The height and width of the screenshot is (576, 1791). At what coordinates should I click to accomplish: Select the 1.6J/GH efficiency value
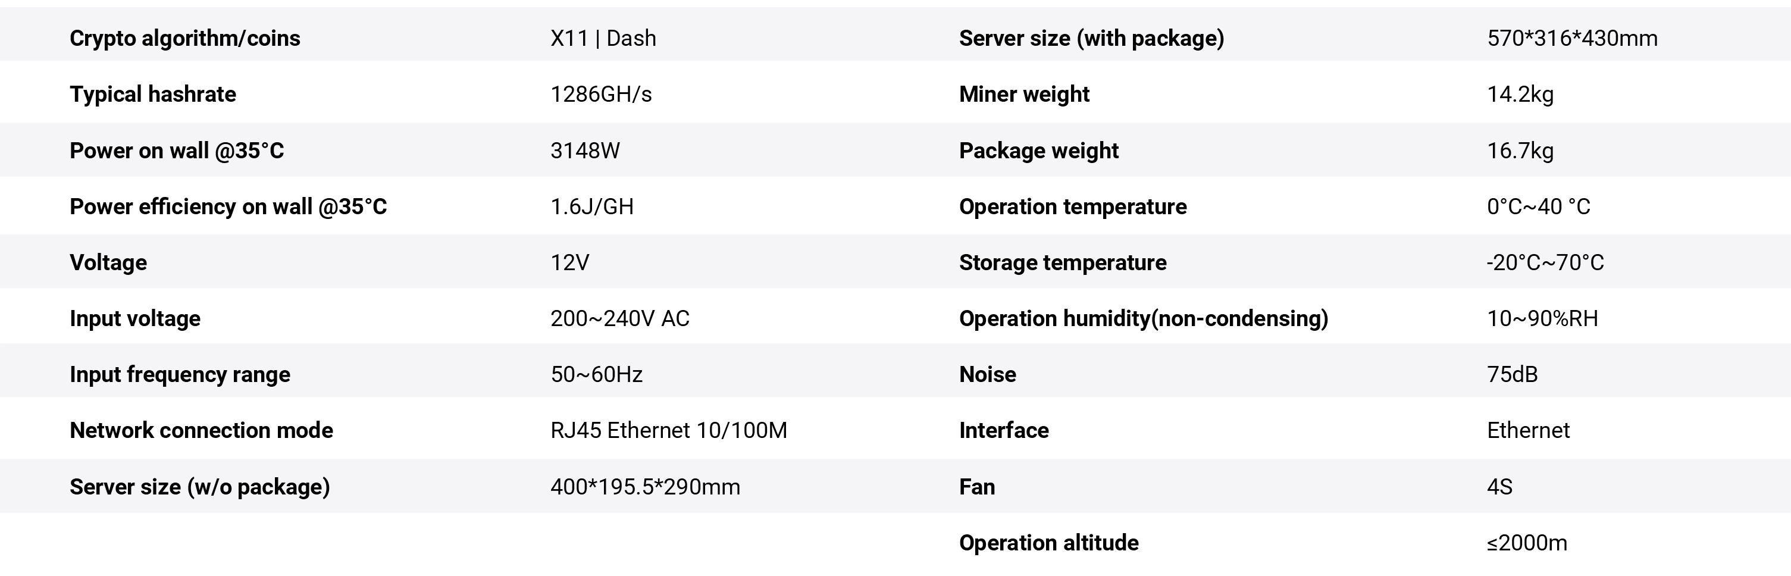coord(591,206)
